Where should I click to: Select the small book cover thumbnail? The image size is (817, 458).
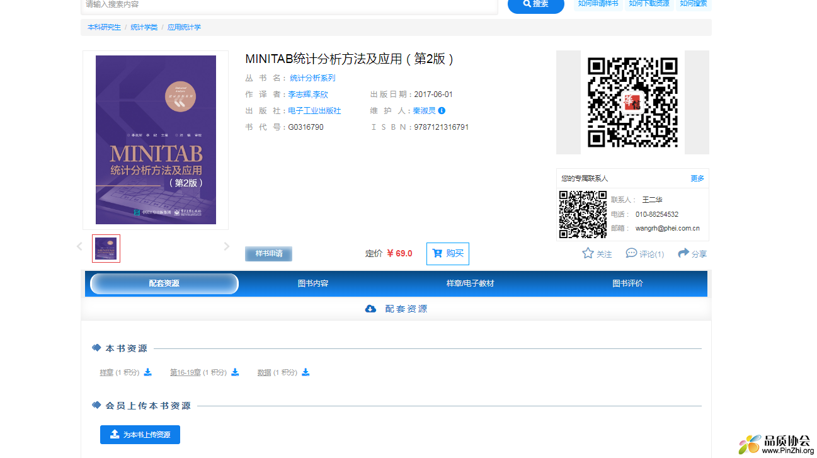106,248
